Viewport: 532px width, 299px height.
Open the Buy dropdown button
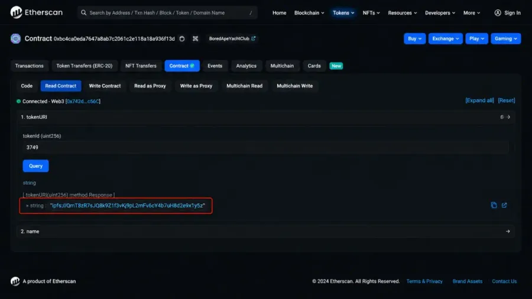point(414,38)
